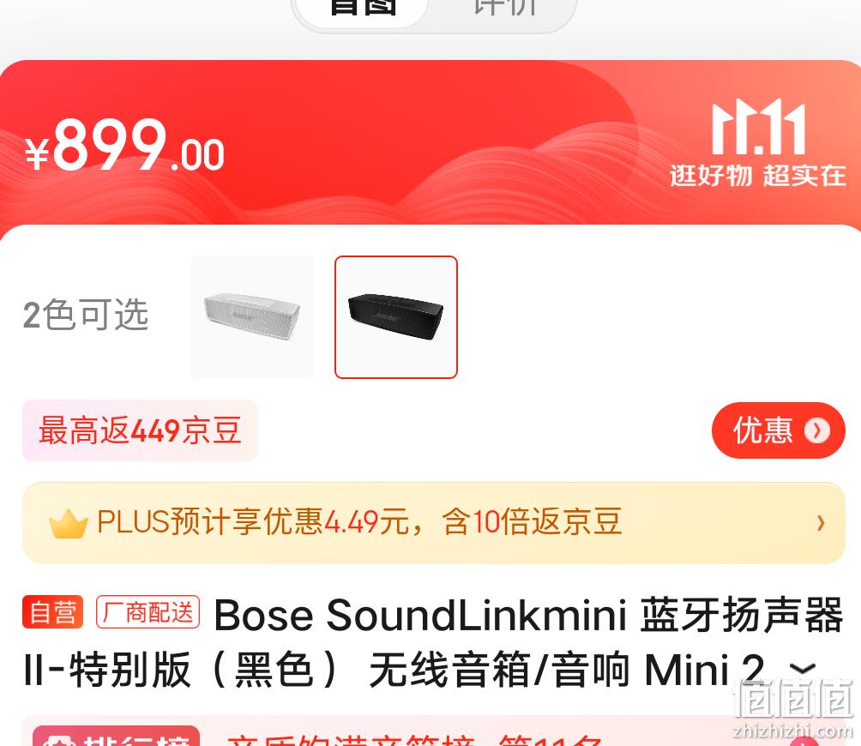Viewport: 861px width, 746px height.
Task: Open PLUS预计享优惠4.49元 banner text
Action: [x=359, y=522]
